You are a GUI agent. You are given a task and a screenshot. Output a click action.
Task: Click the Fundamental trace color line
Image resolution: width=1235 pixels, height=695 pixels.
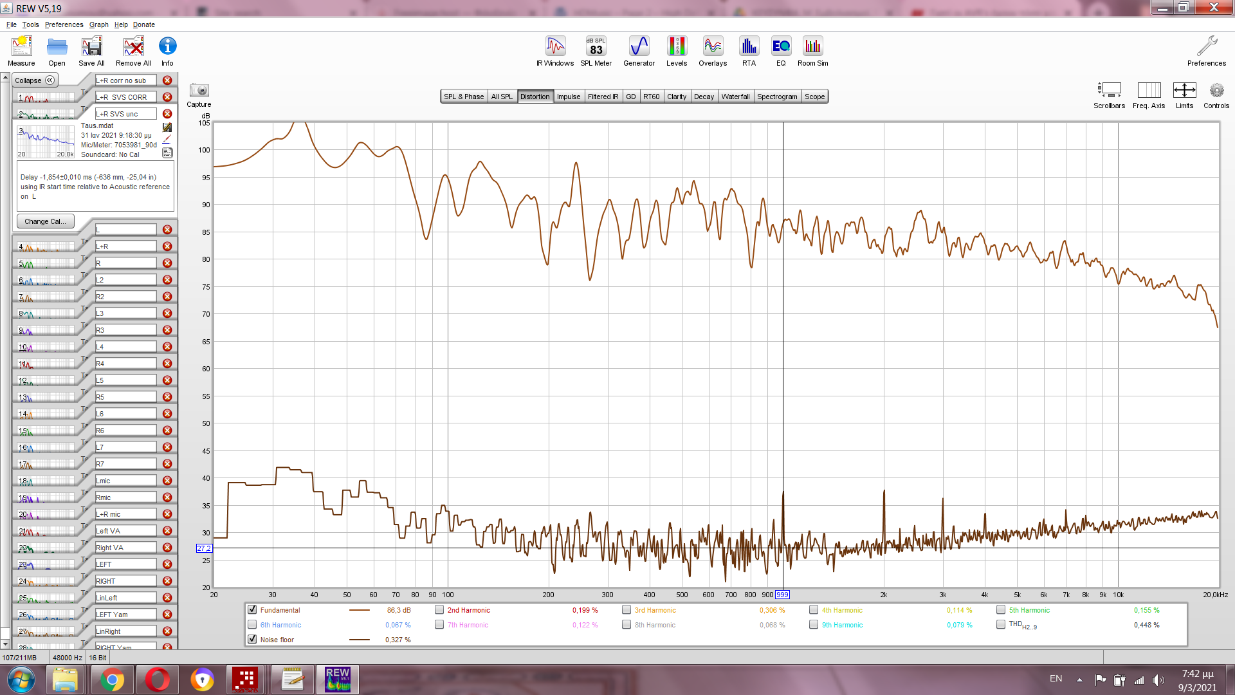359,610
